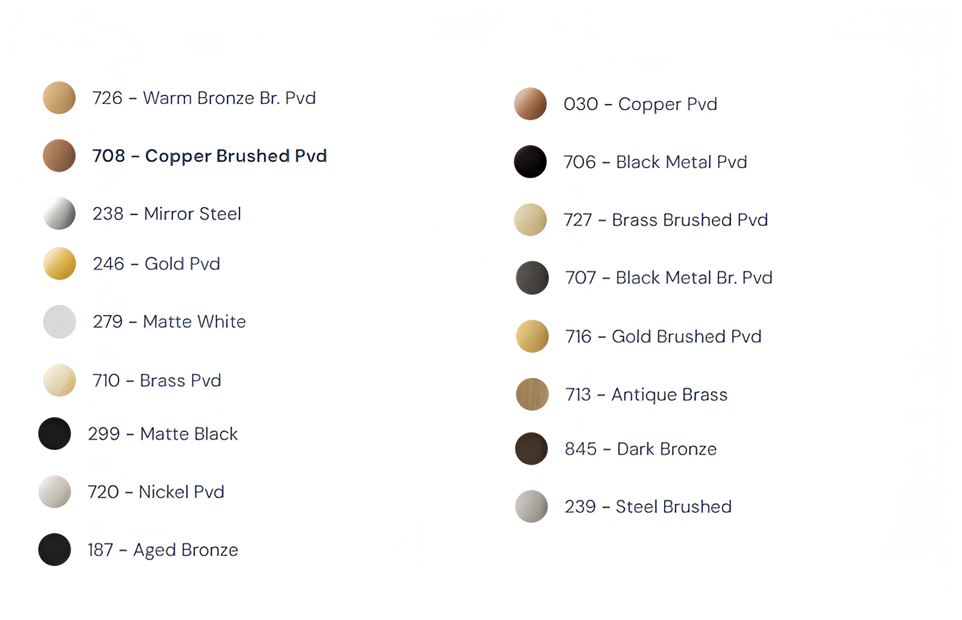The height and width of the screenshot is (620, 962).
Task: Select the Antique Brass swatch
Action: tap(532, 394)
